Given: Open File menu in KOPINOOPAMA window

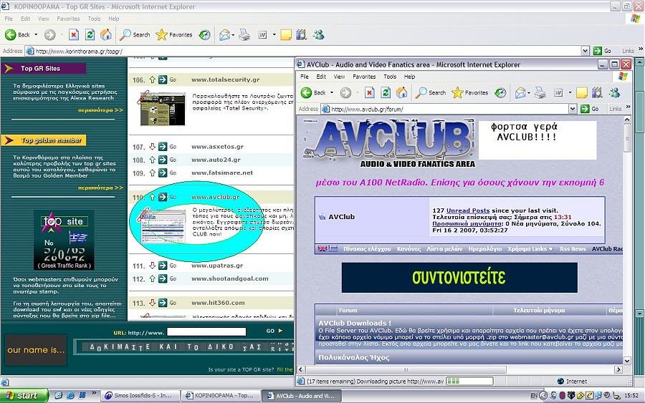Looking at the screenshot, I should point(9,19).
